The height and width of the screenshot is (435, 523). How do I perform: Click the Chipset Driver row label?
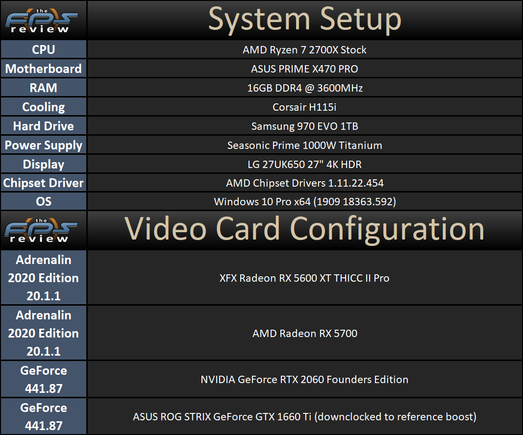44,183
